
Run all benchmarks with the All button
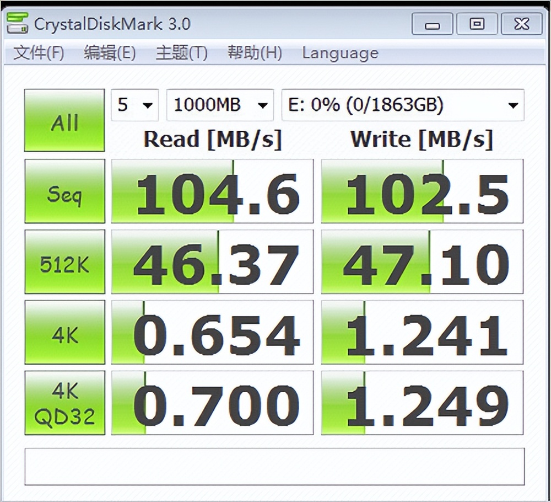pyautogui.click(x=64, y=120)
